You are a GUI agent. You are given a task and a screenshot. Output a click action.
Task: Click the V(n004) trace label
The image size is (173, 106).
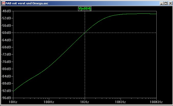85,9
